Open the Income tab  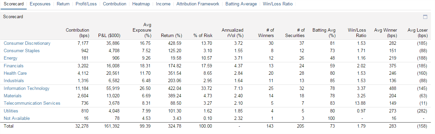point(163,4)
